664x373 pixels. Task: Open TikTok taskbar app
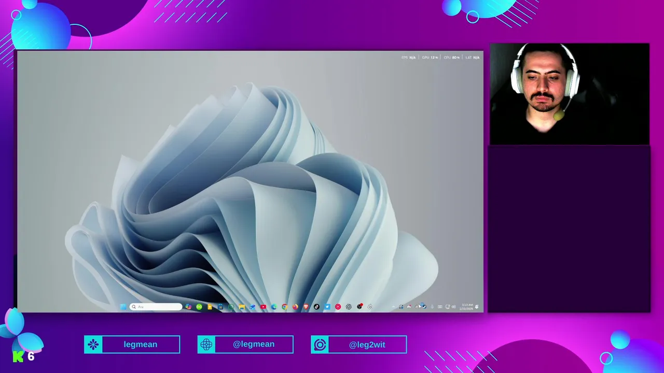(x=316, y=307)
